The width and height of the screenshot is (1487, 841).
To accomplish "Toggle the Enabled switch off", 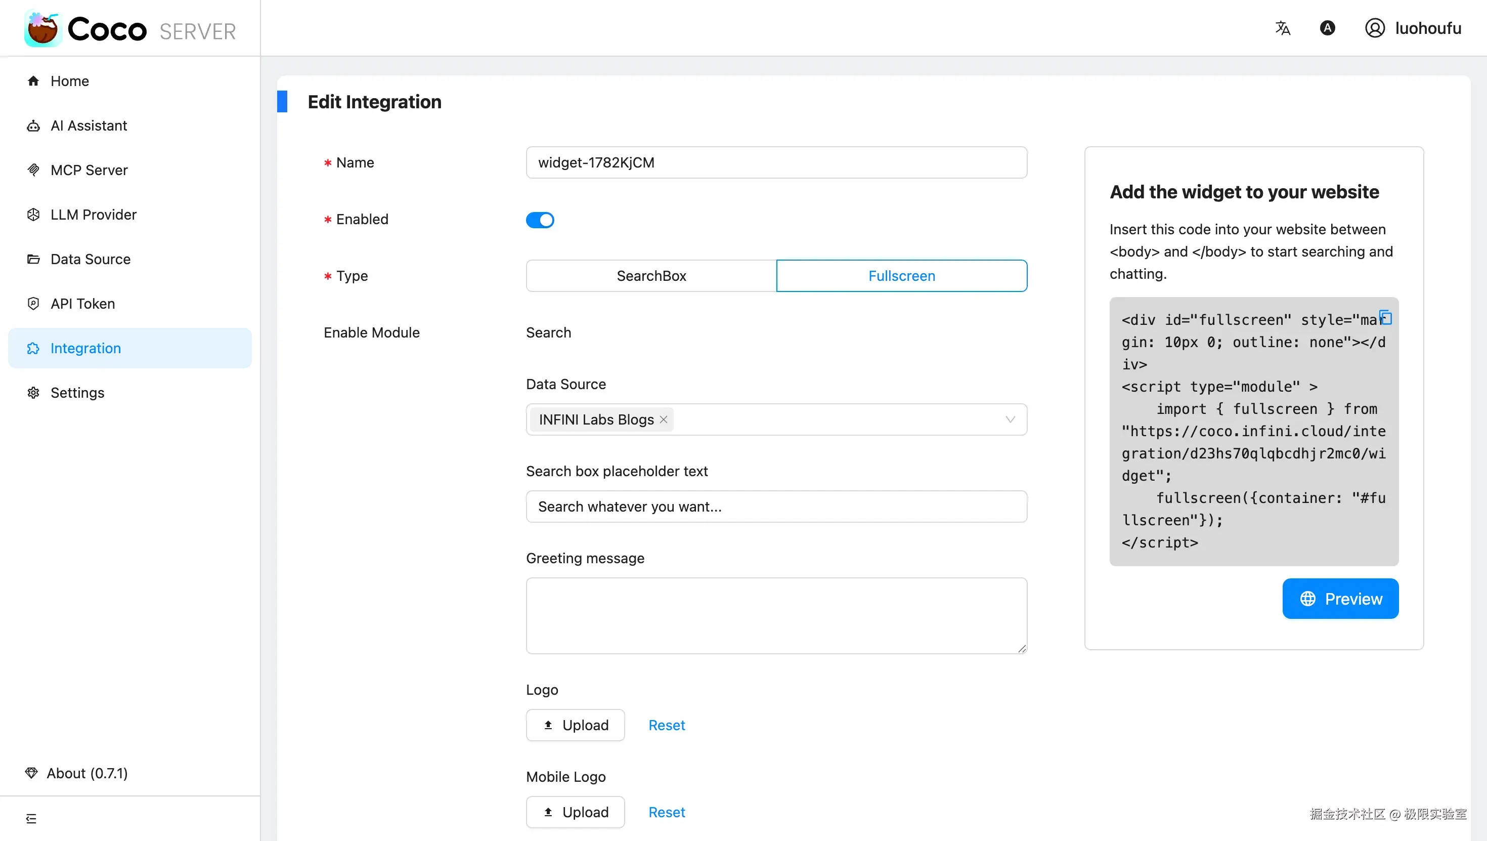I will (540, 220).
